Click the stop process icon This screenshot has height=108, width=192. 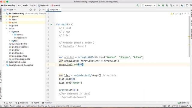pyautogui.click(x=177, y=5)
